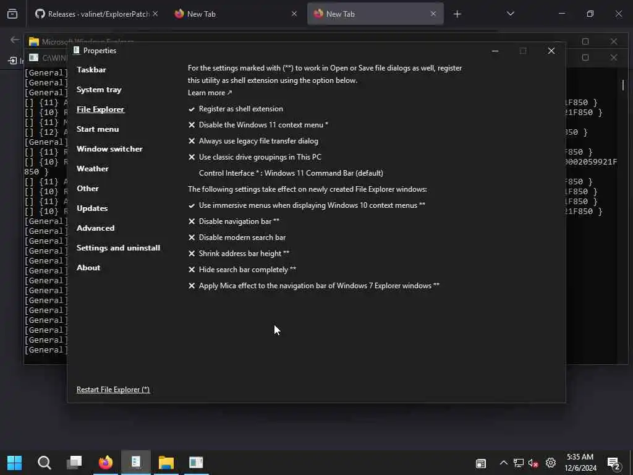Open Firefox View icon in tab bar
633x475 pixels.
(12, 14)
